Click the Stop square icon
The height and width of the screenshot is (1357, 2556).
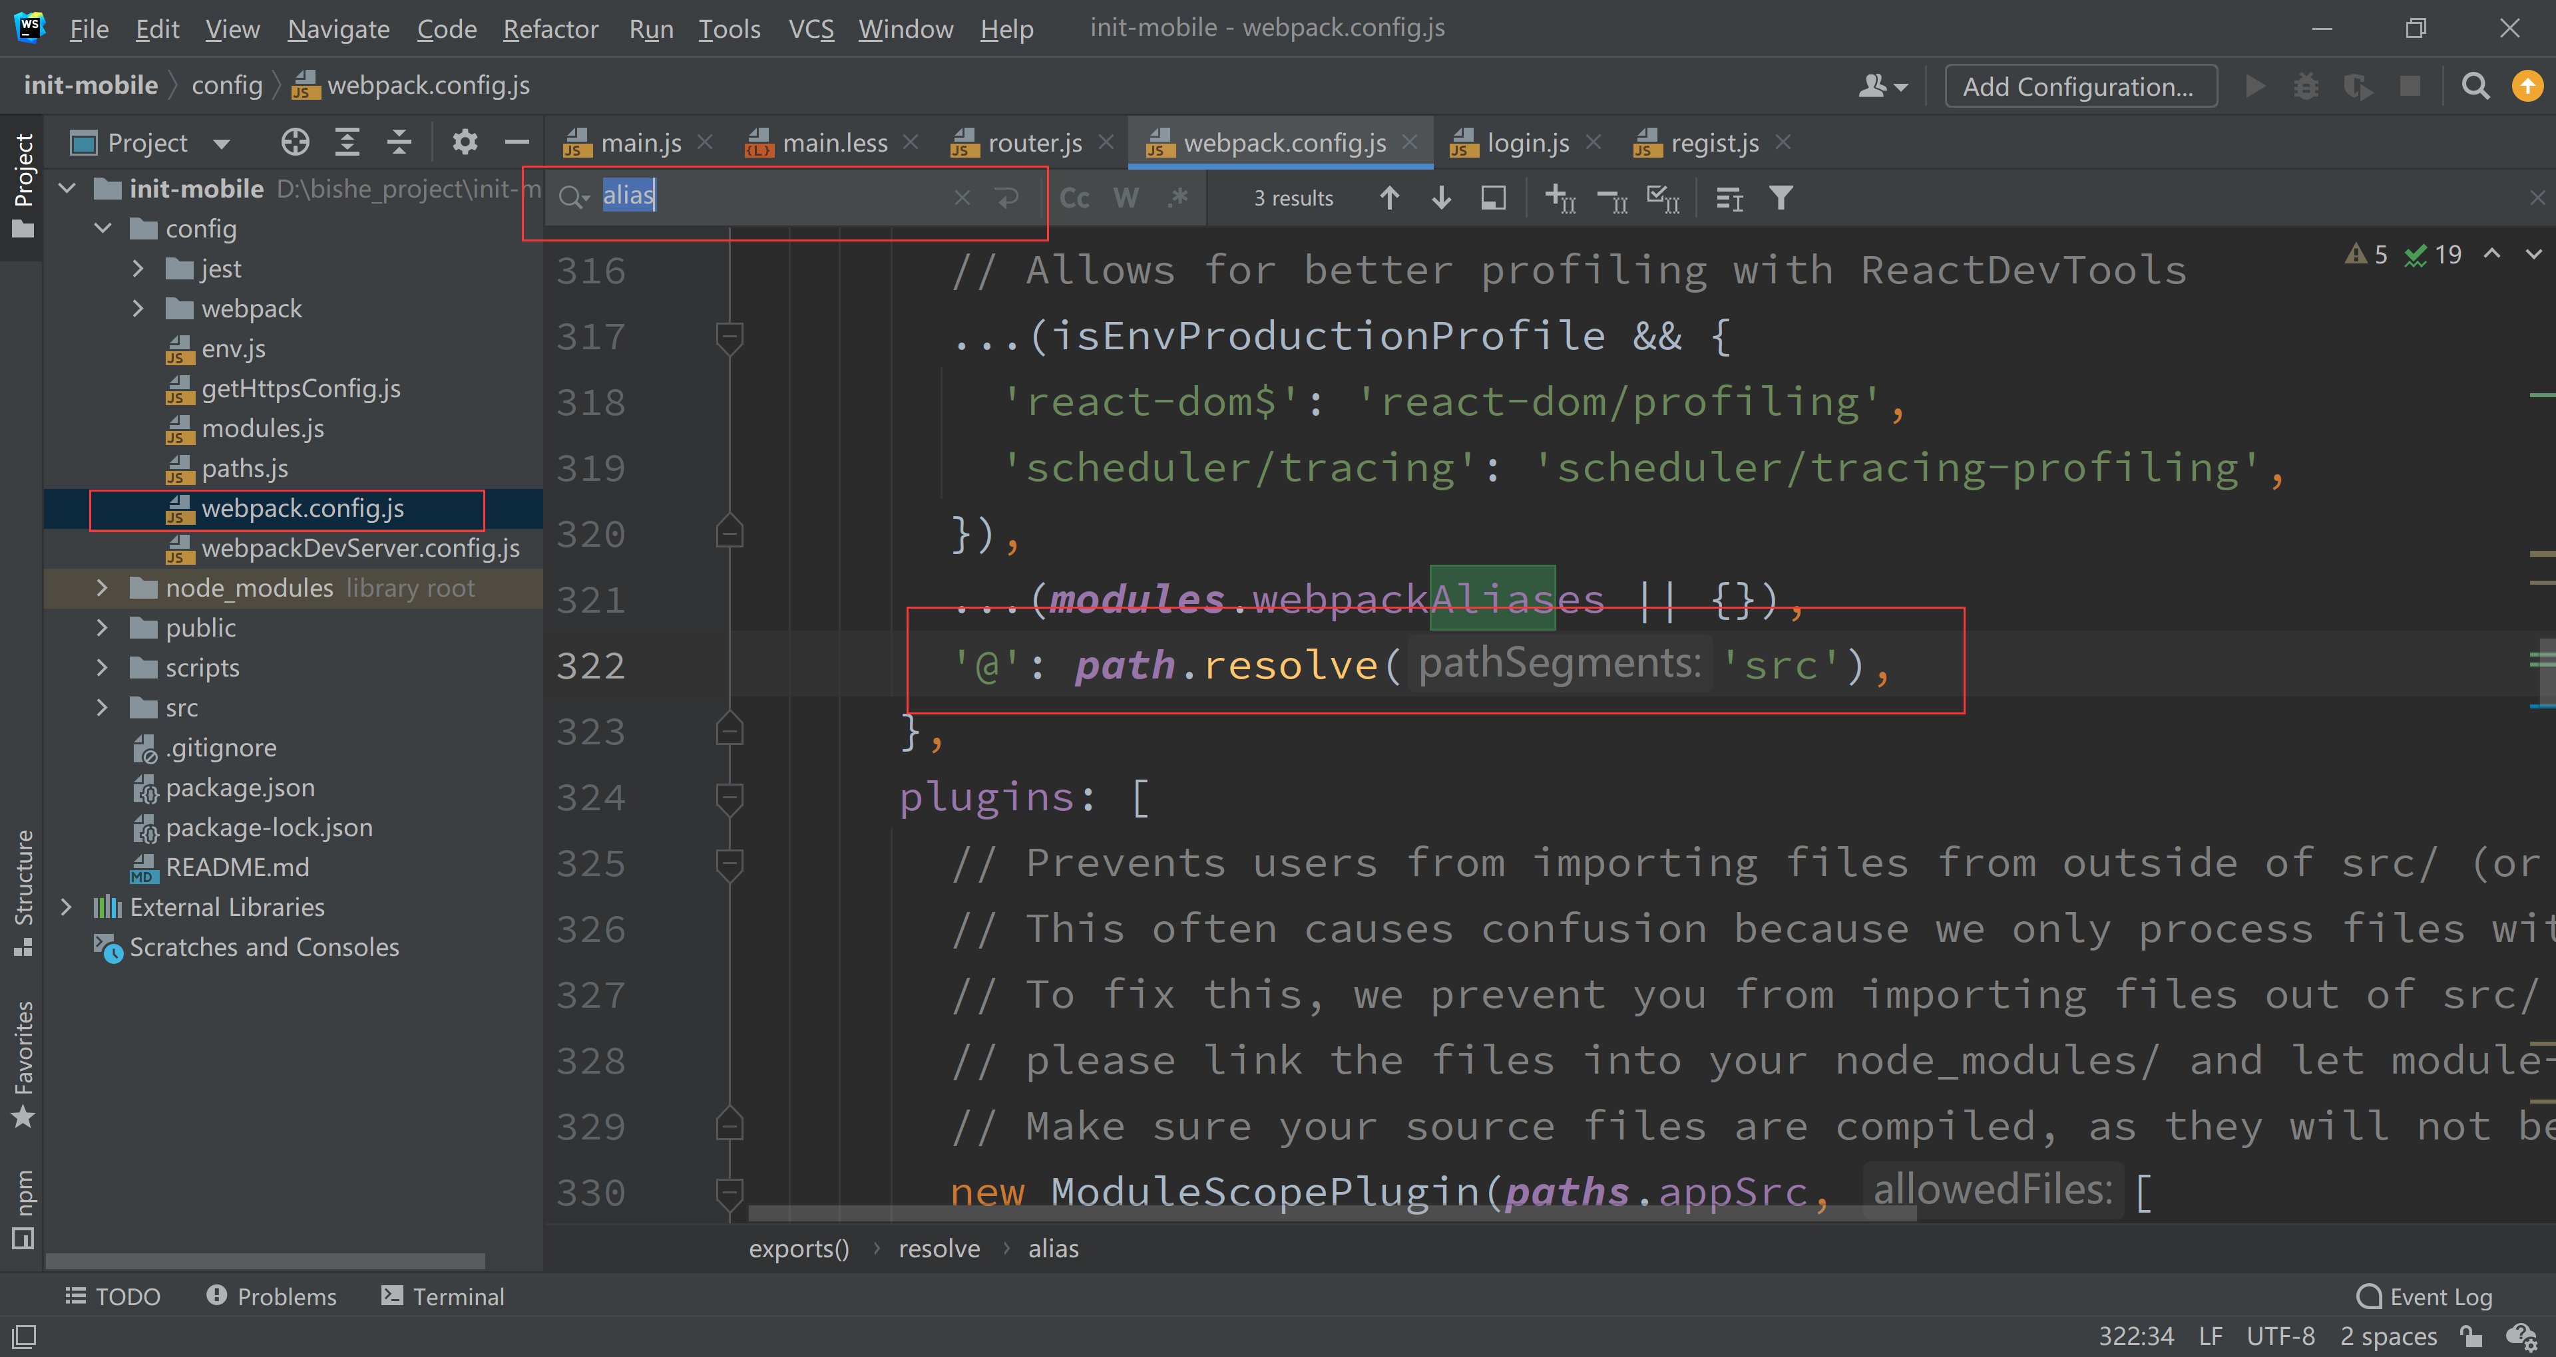pyautogui.click(x=2410, y=86)
